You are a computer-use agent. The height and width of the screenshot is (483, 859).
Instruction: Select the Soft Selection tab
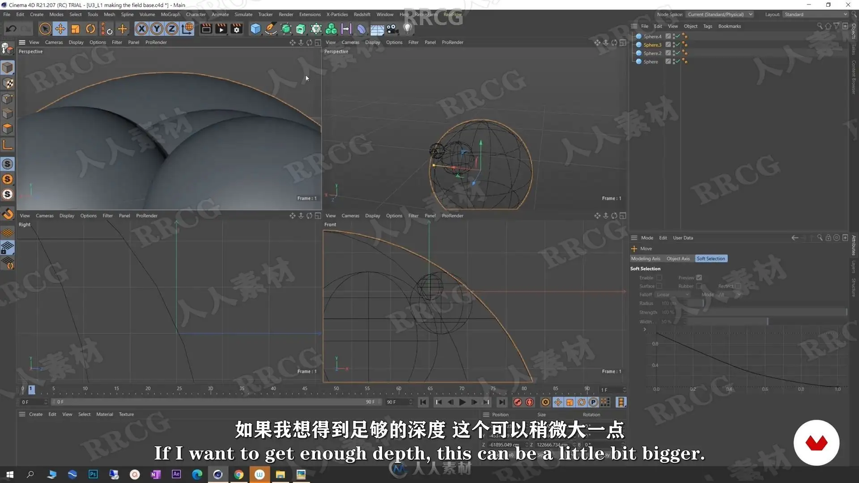click(710, 258)
